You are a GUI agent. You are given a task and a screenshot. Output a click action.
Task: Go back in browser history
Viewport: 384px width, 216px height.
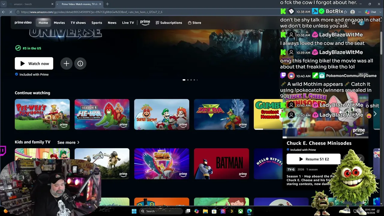click(x=3, y=12)
